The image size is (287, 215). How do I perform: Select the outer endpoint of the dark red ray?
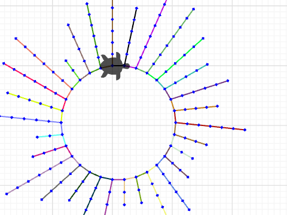pyautogui.click(x=245, y=130)
